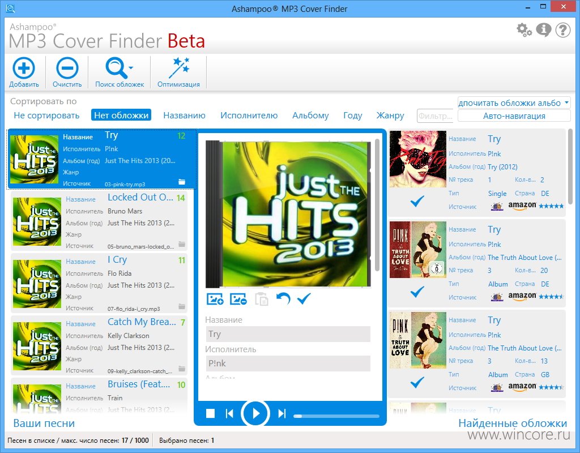Image resolution: width=580 pixels, height=453 pixels.
Task: Play the selected song
Action: coord(255,413)
